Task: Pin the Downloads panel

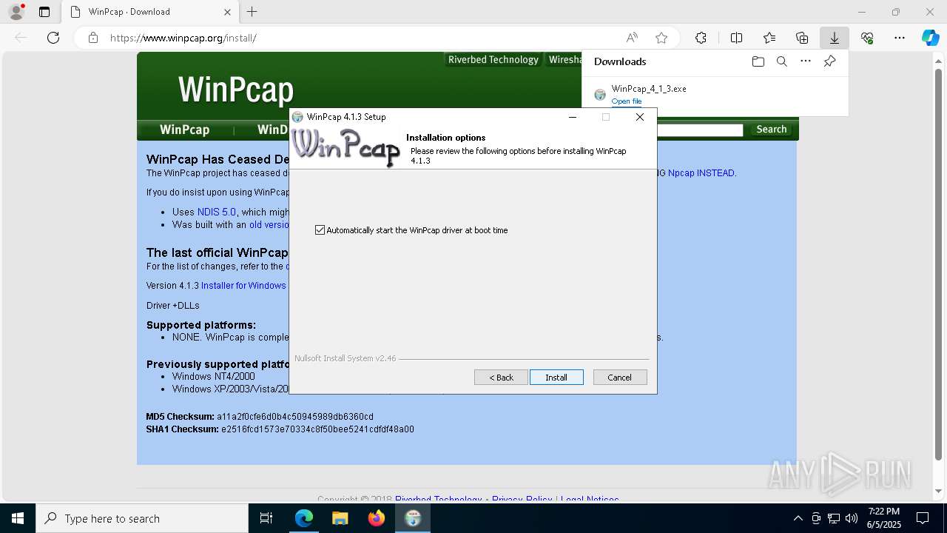Action: 829,61
